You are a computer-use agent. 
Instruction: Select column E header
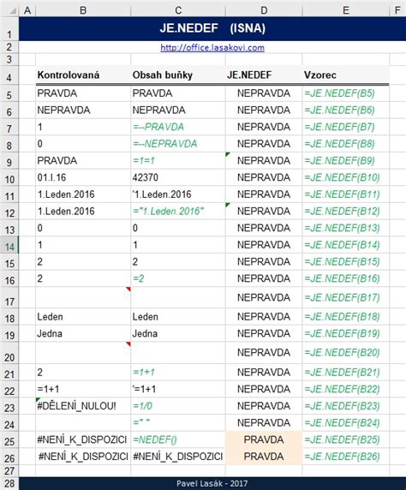click(346, 10)
